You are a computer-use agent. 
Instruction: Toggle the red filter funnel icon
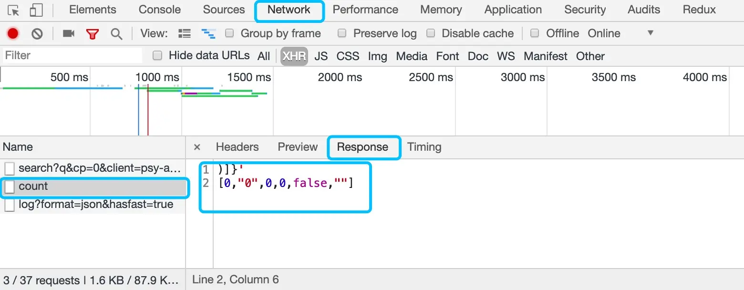(x=93, y=34)
